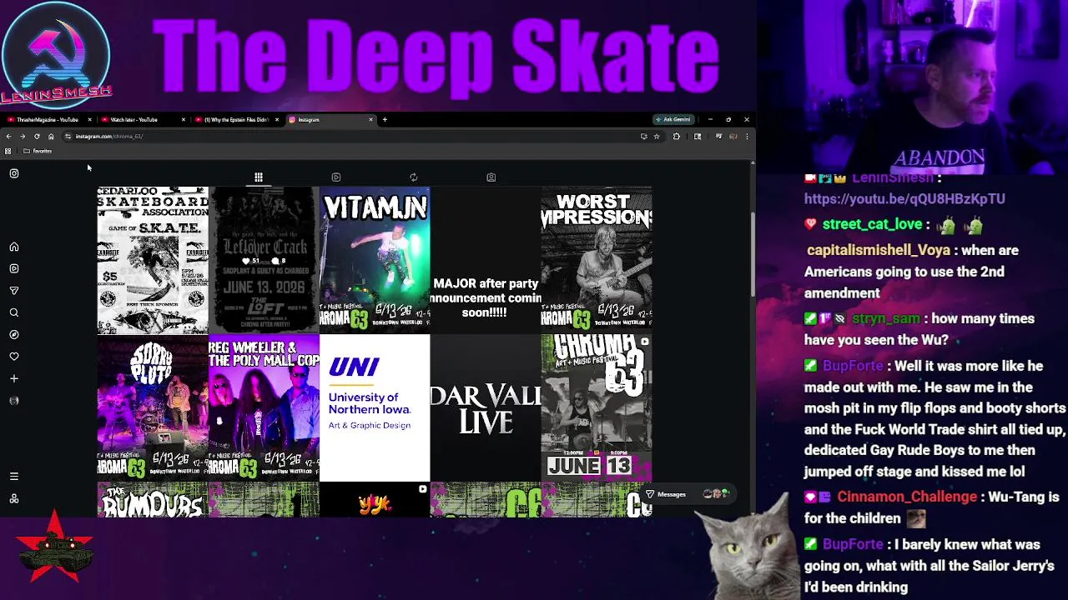
Task: Click the page vertical scrollbar
Action: (x=752, y=254)
